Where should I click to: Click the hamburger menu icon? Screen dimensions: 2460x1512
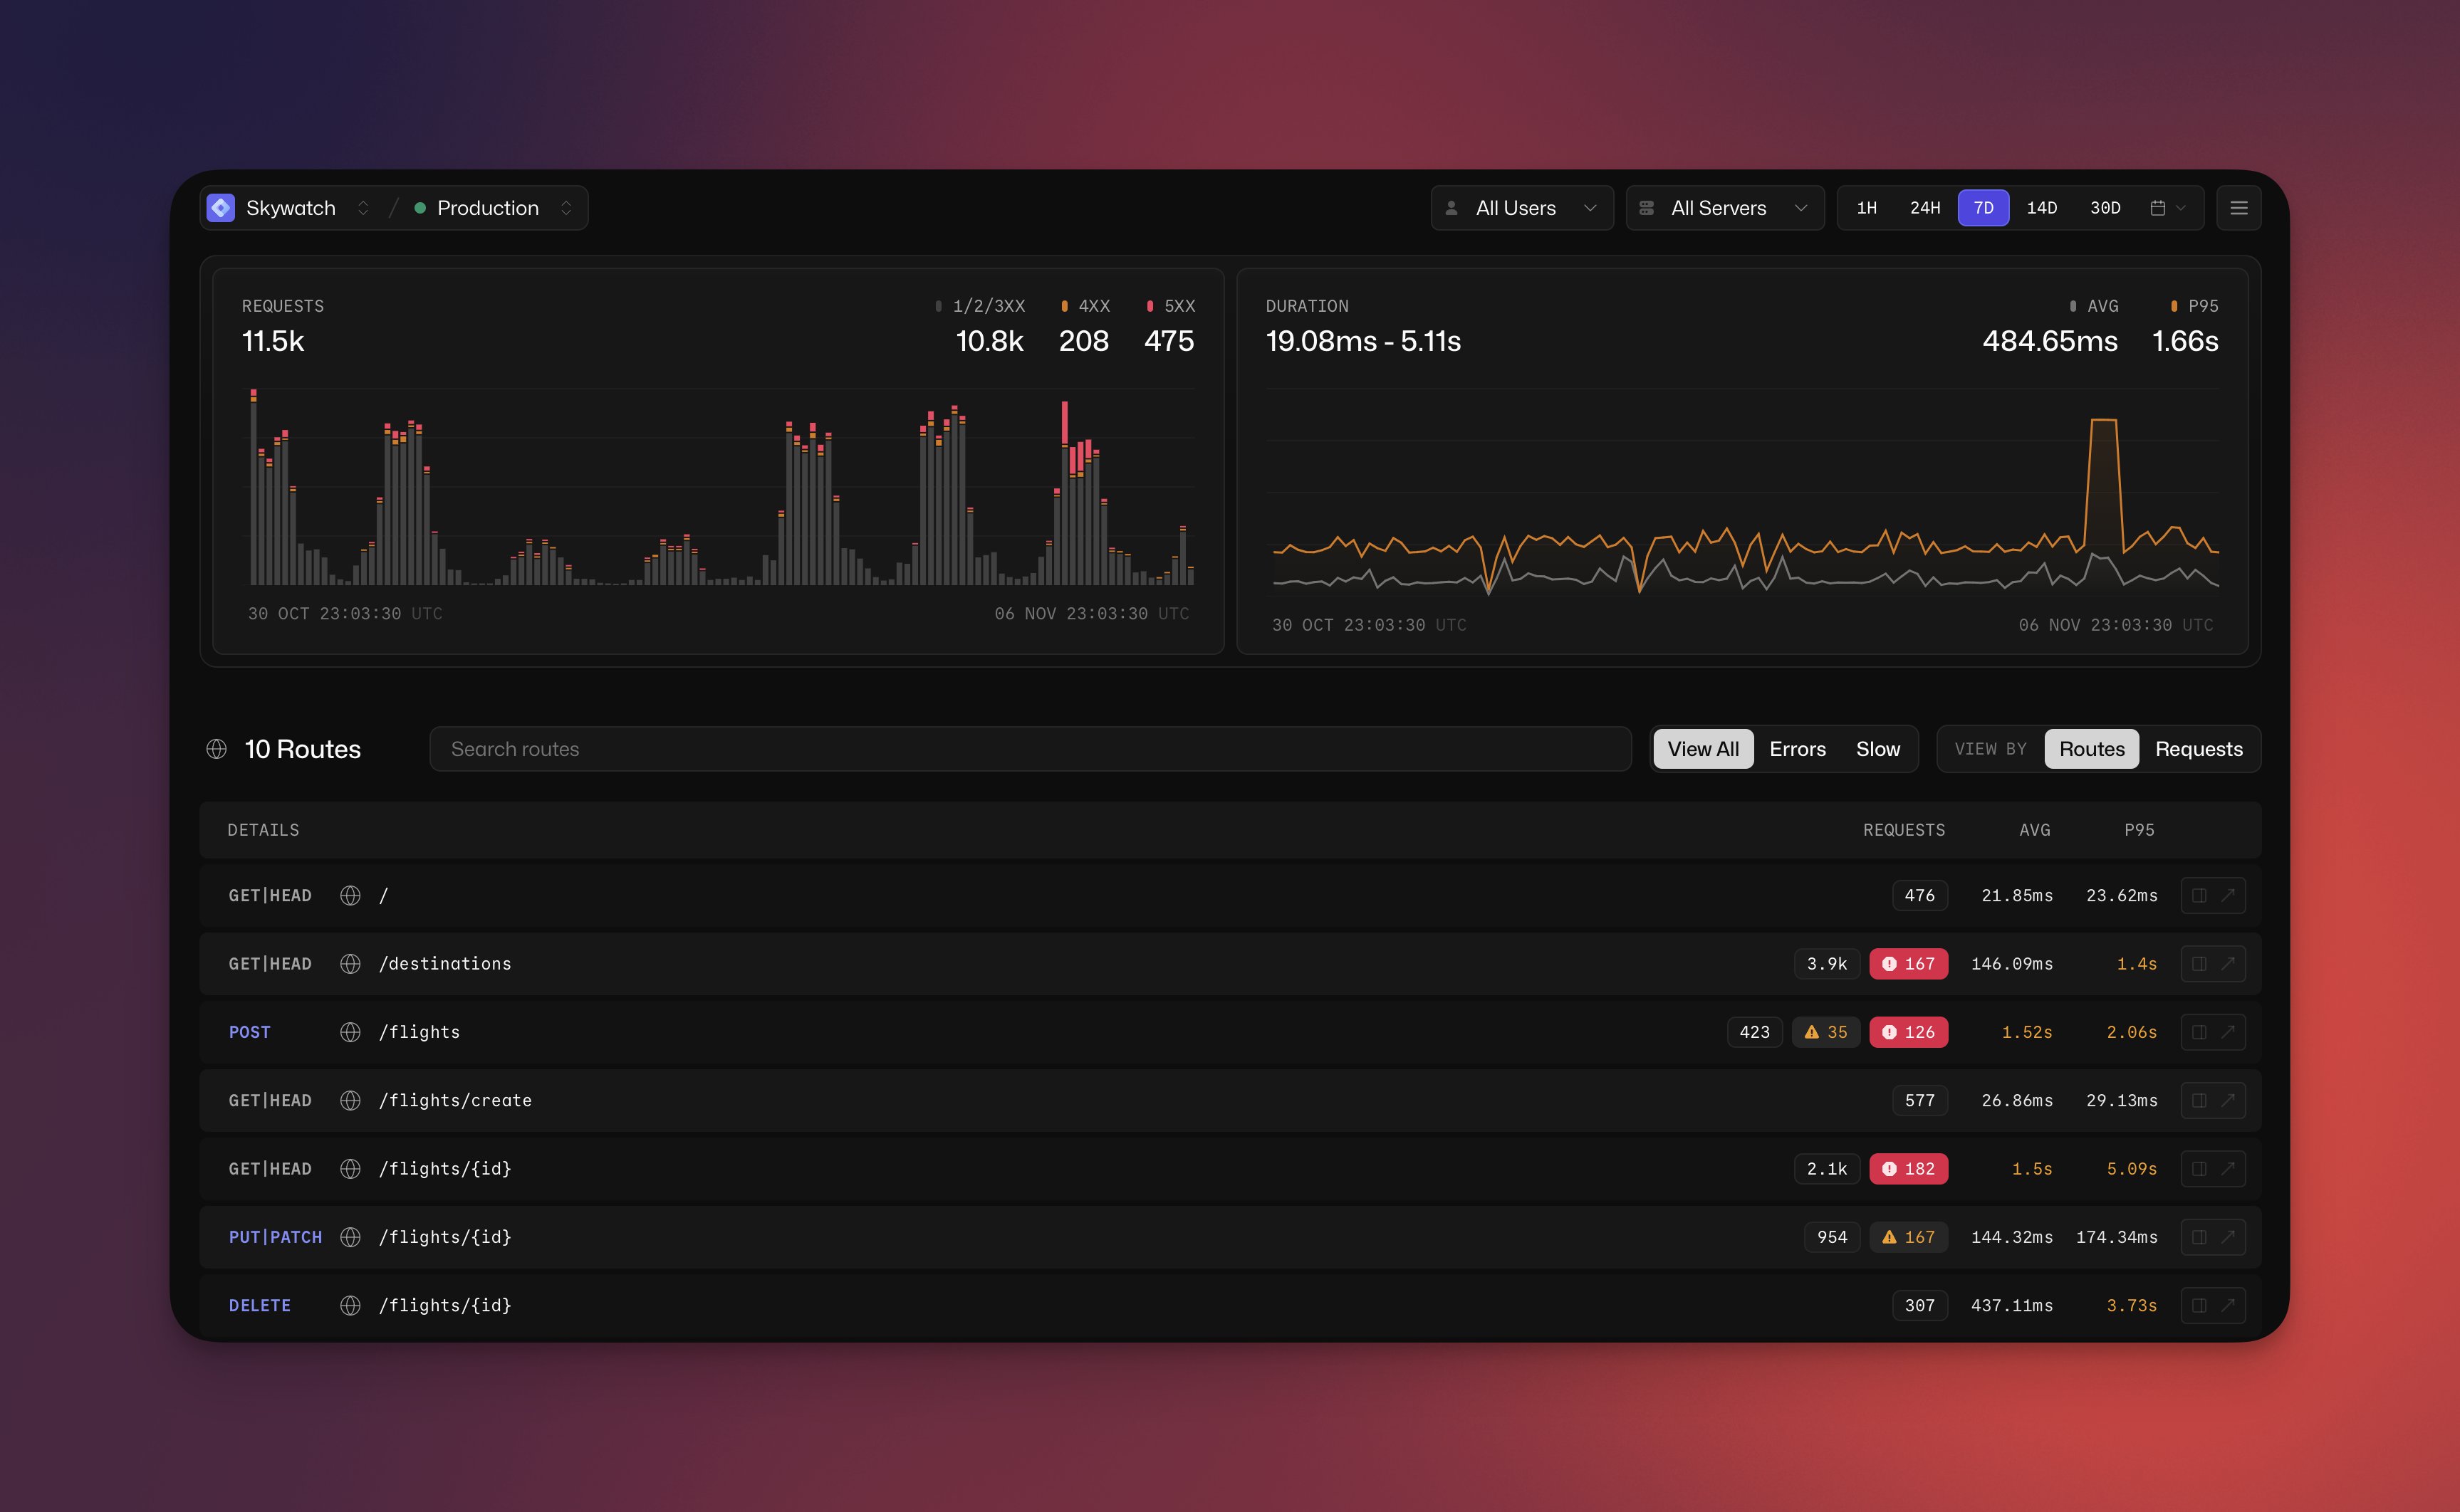(2238, 208)
